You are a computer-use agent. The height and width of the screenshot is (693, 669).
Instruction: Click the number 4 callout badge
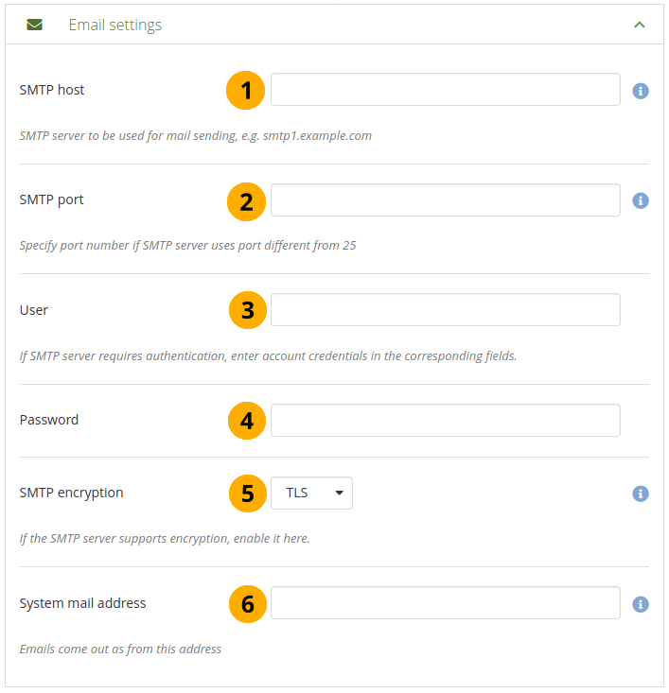click(246, 421)
